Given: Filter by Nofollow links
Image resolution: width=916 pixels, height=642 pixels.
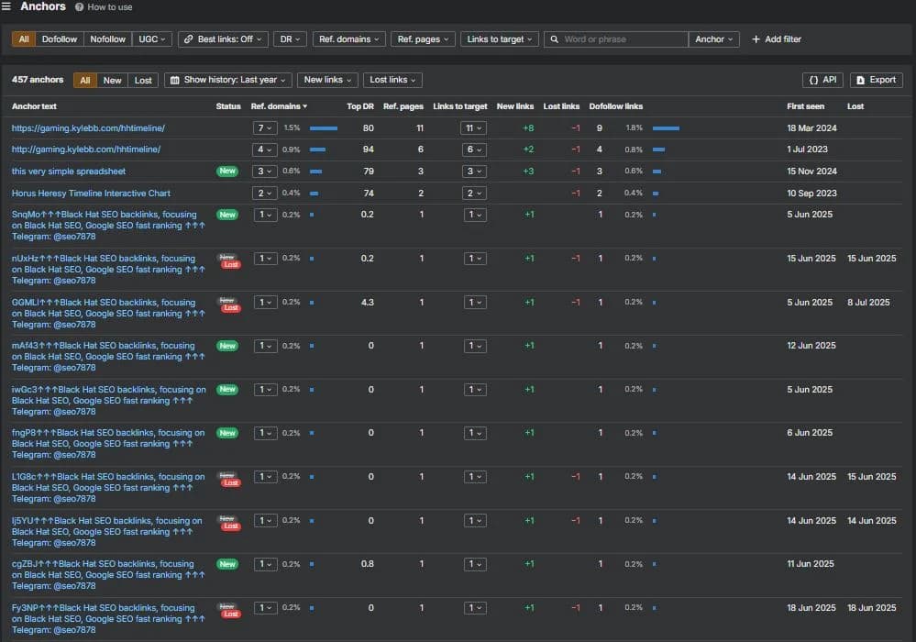Looking at the screenshot, I should click(x=107, y=39).
